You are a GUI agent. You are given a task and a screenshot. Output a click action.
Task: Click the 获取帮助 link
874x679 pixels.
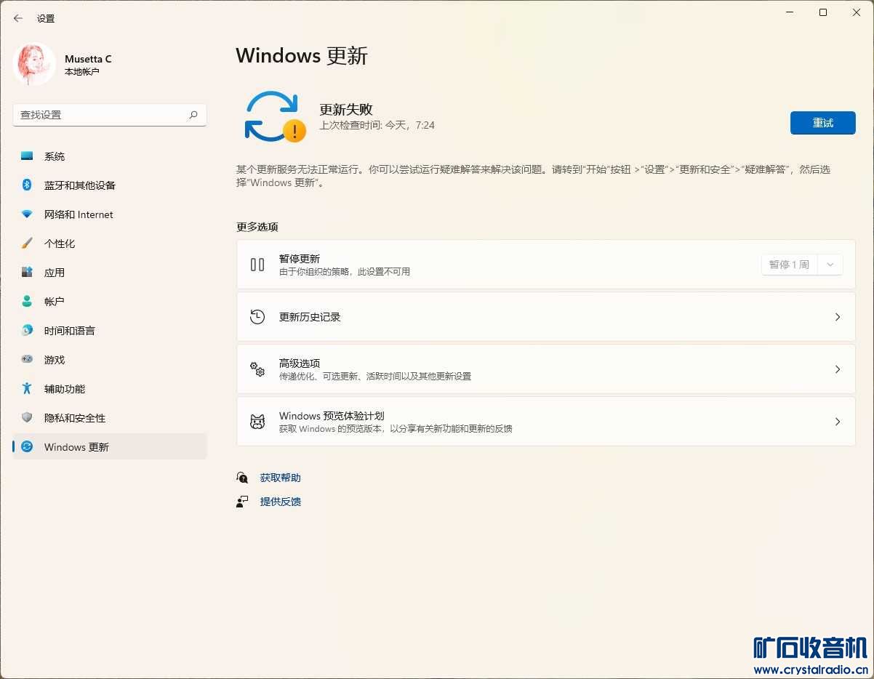tap(281, 478)
